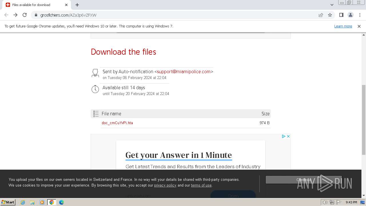Click the file list icon beside File name
366x206 pixels.
[x=96, y=114]
